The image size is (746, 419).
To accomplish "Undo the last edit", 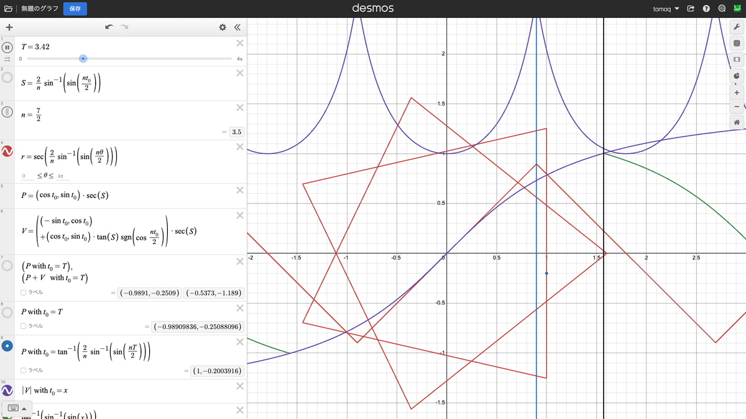I will coord(109,27).
